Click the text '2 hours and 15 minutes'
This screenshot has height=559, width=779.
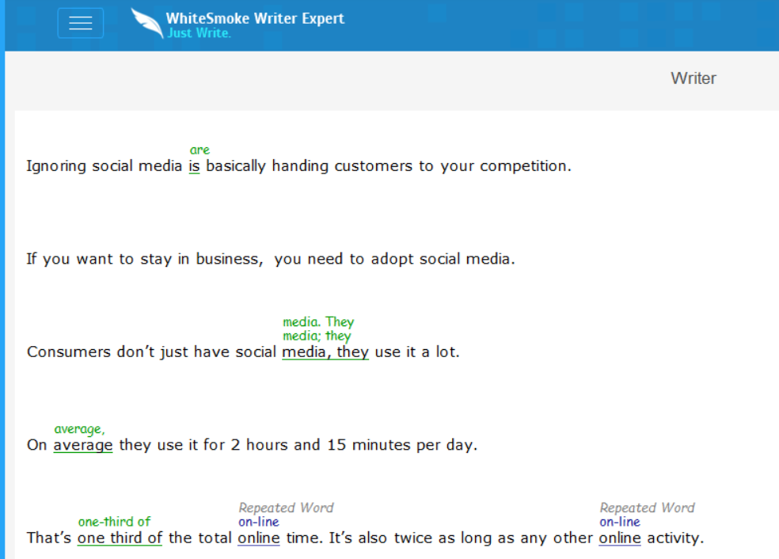321,445
